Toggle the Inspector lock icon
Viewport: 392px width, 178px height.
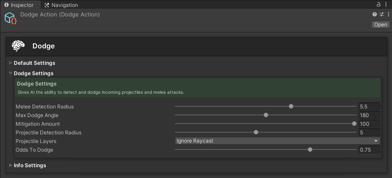click(378, 5)
